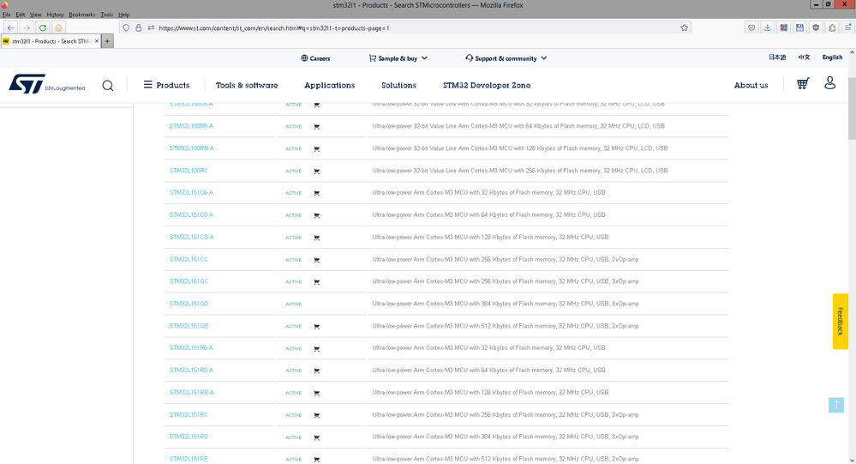Open the Edit menu
The image size is (856, 464).
coord(21,15)
